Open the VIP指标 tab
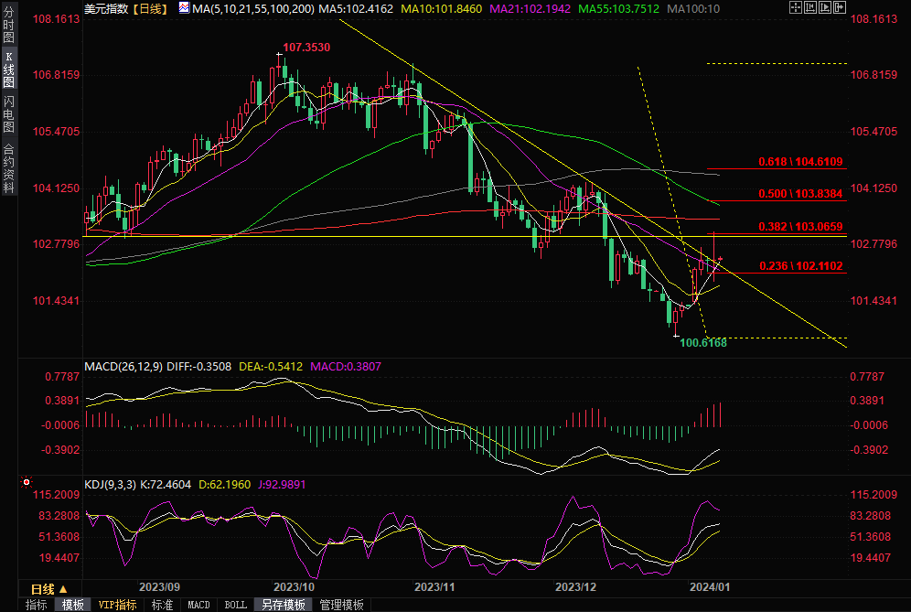 point(117,605)
